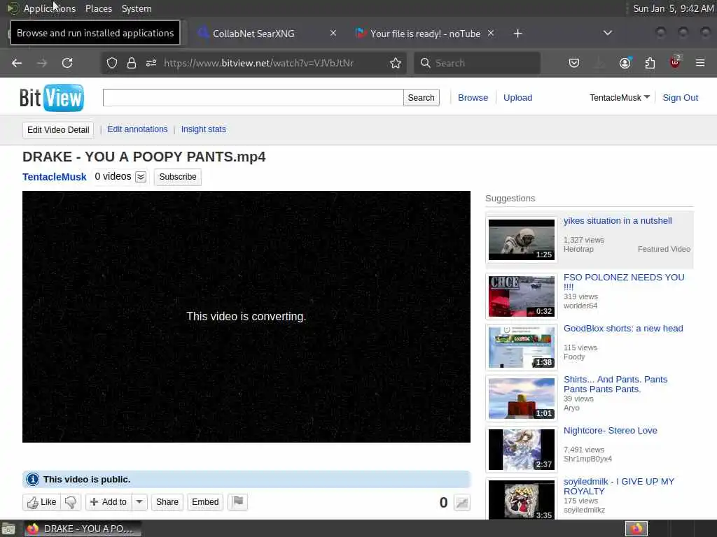717x537 pixels.
Task: Click the BitView Search button
Action: pyautogui.click(x=421, y=97)
